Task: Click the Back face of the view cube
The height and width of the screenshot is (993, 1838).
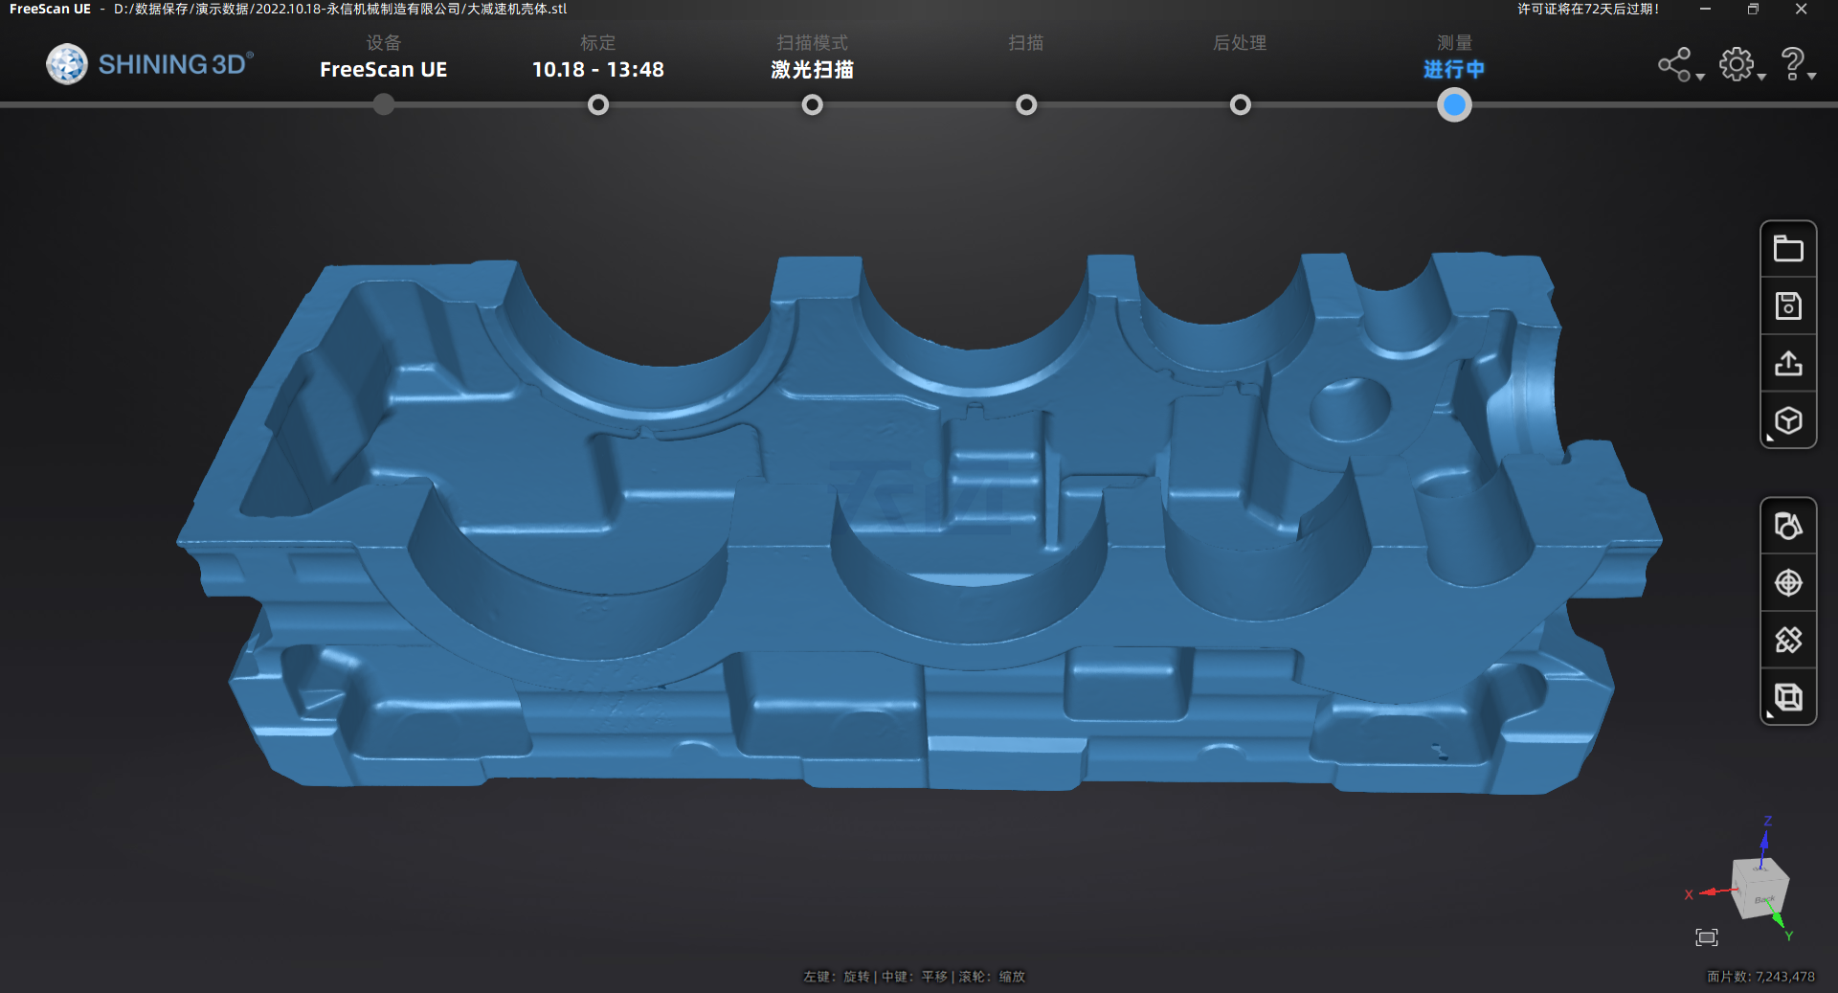Action: [1765, 898]
